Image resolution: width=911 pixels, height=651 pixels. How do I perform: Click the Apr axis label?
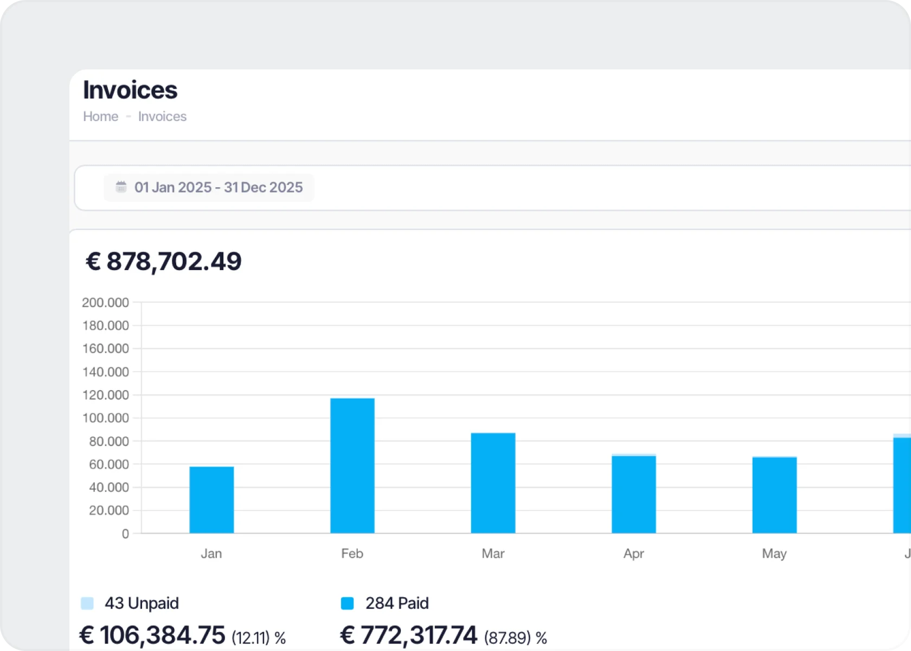tap(634, 554)
